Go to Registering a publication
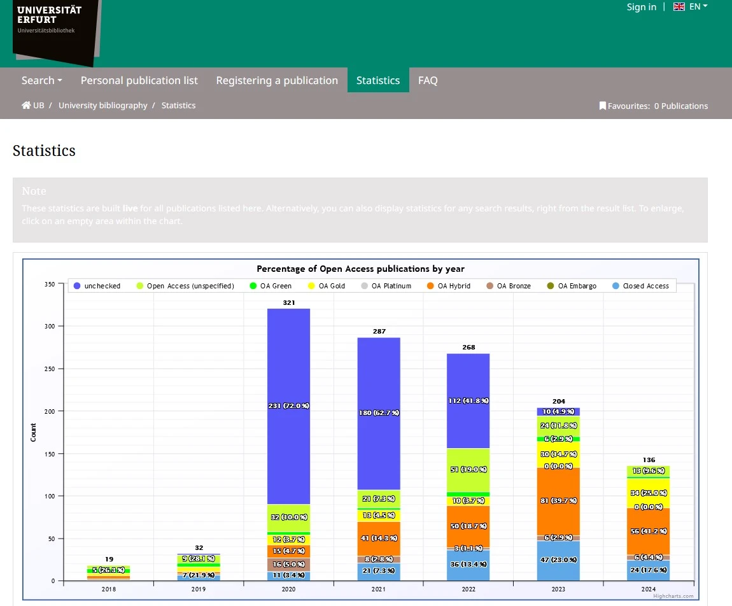Screen dimensions: 732x606 (x=277, y=80)
